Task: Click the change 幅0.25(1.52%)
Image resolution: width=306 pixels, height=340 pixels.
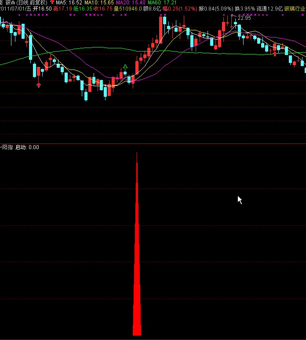Action: tap(180, 9)
